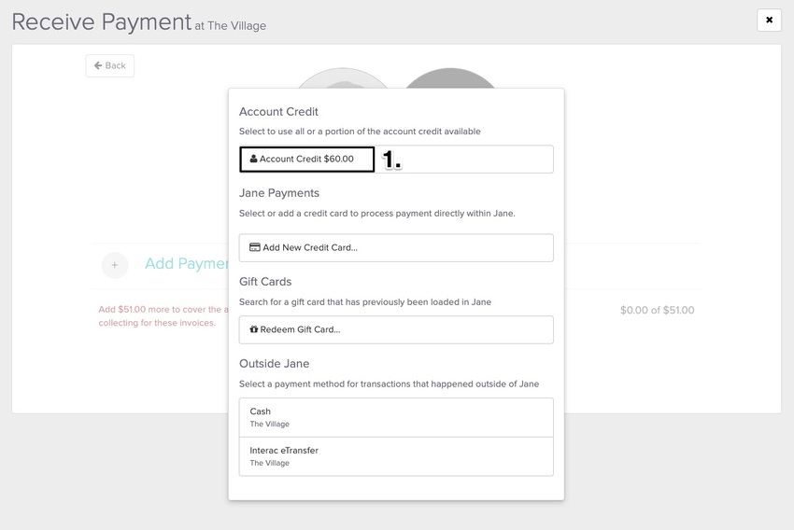794x530 pixels.
Task: Click the Jane Payments section heading
Action: pos(279,193)
